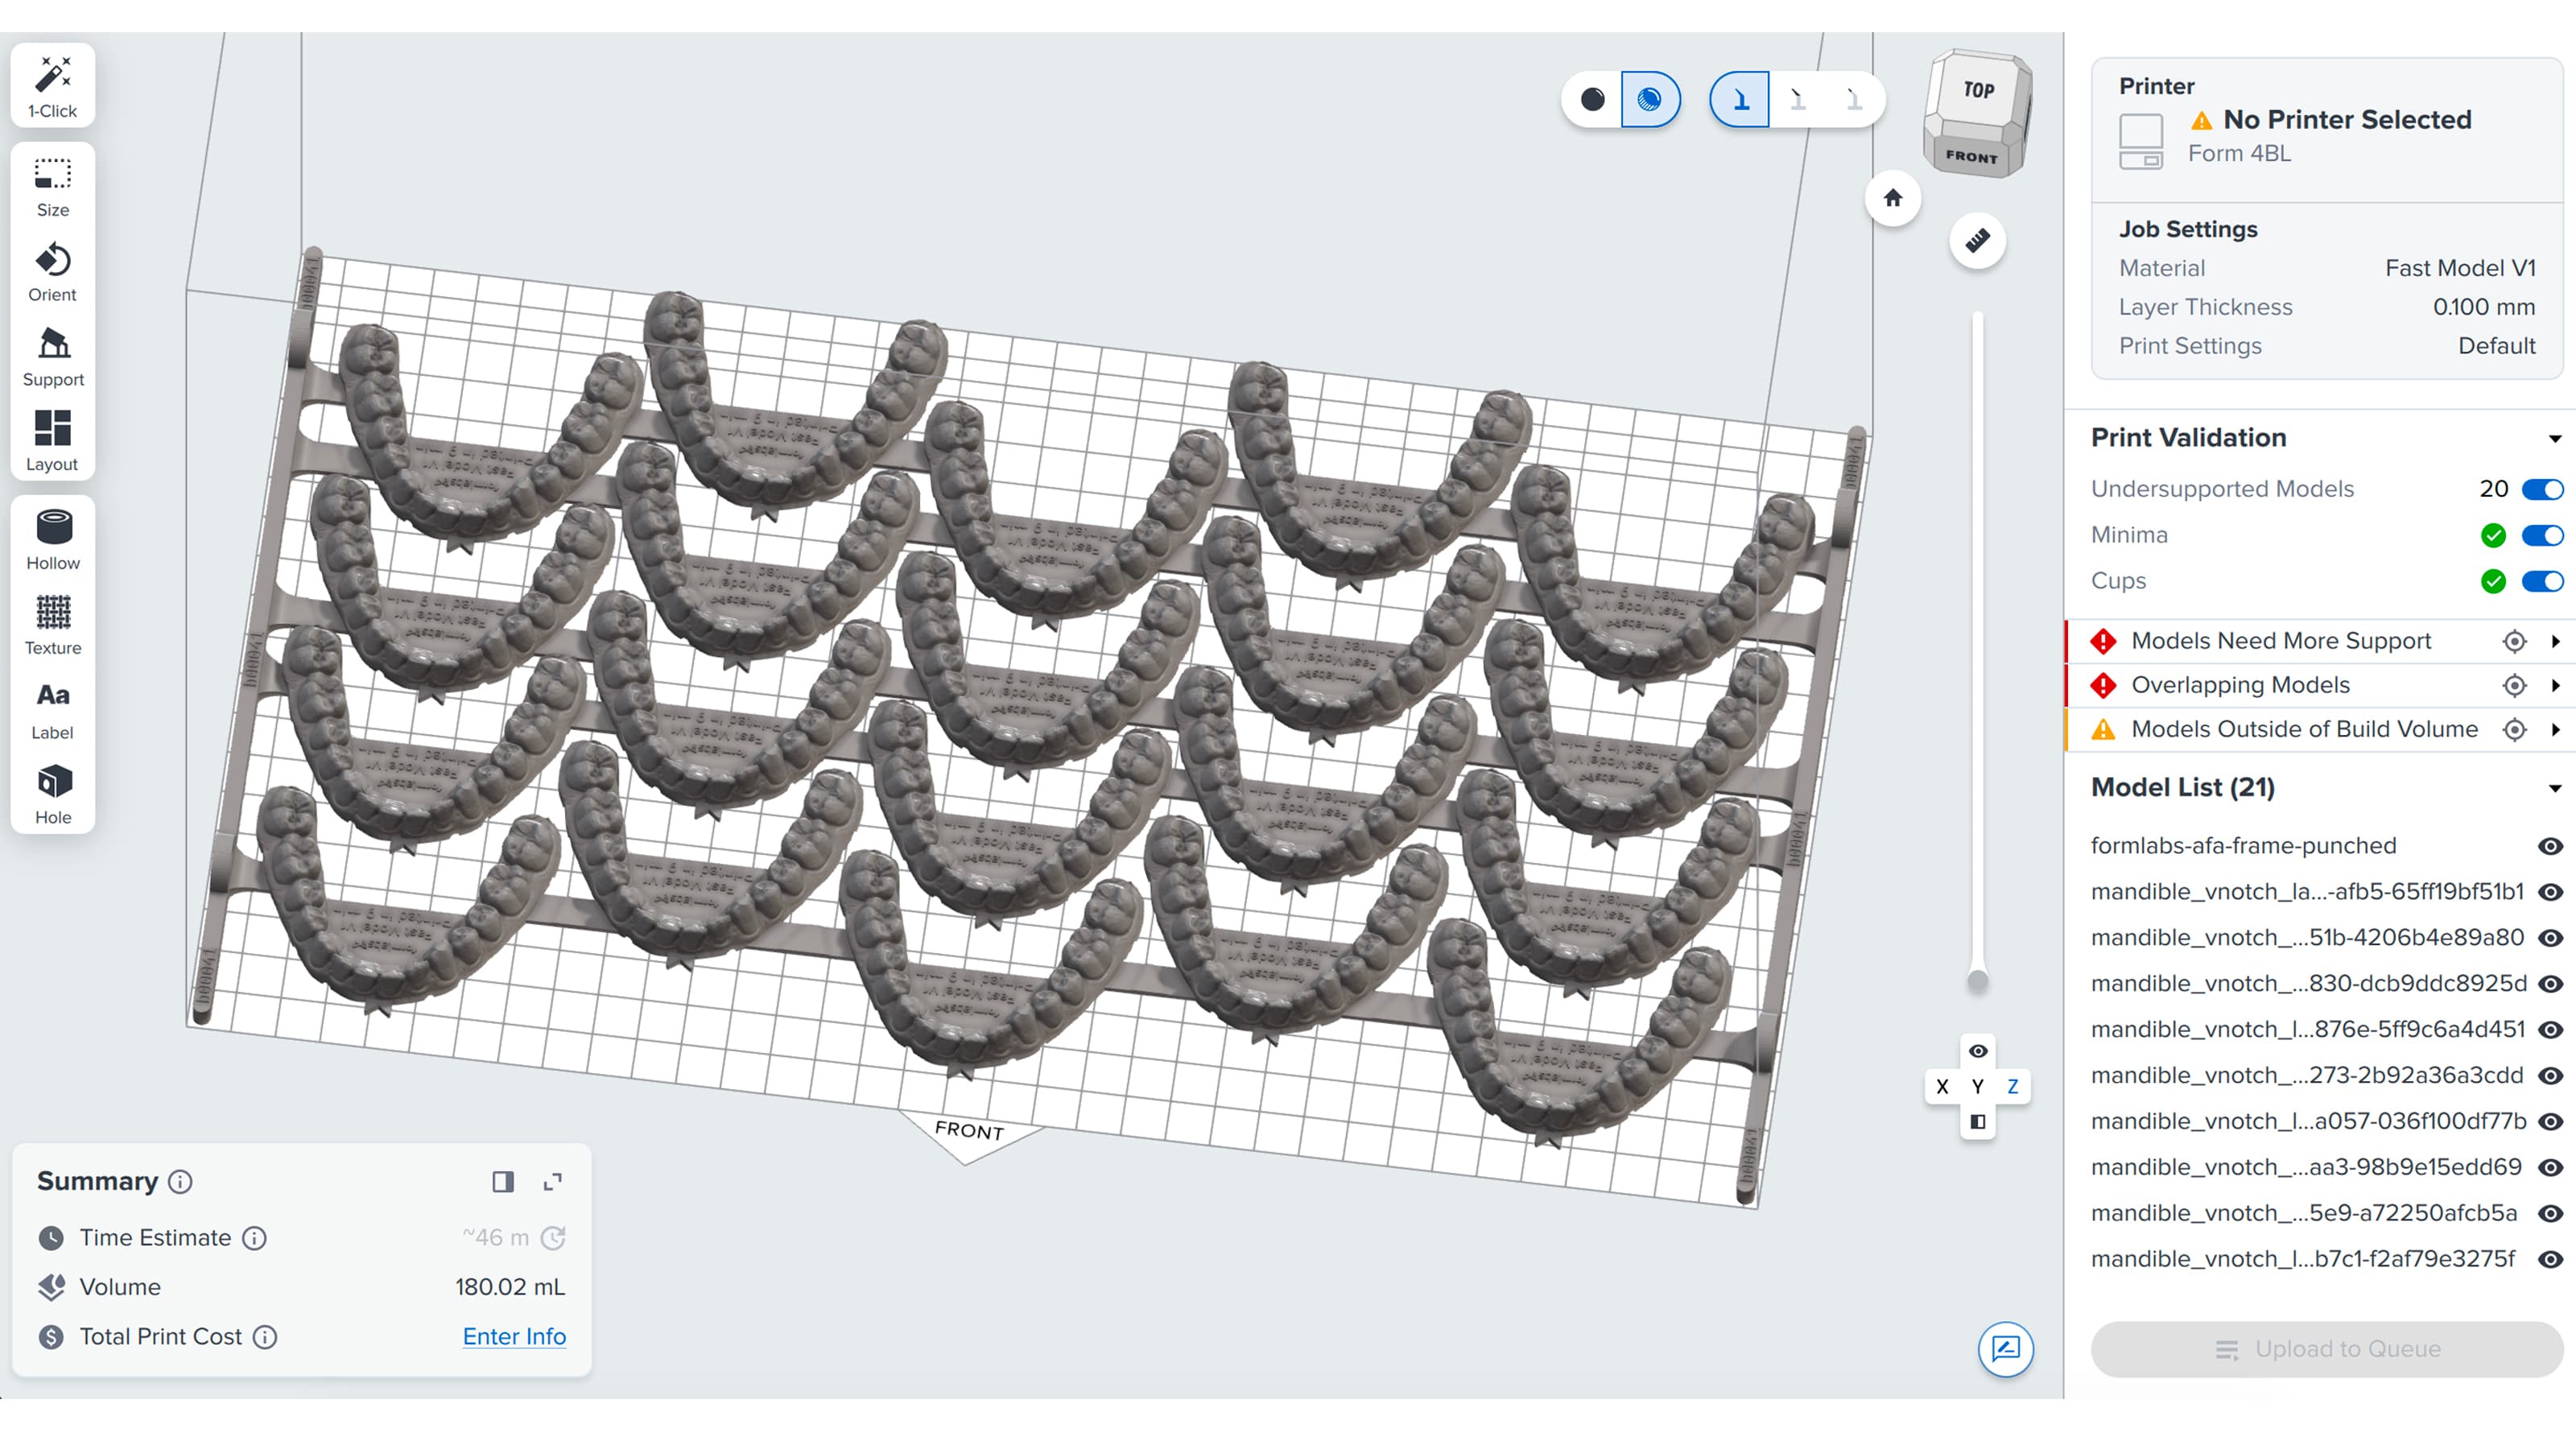Hide model ending 5e9-a72250afcb5a
Viewport: 2576px width, 1449px height.
click(x=2550, y=1213)
